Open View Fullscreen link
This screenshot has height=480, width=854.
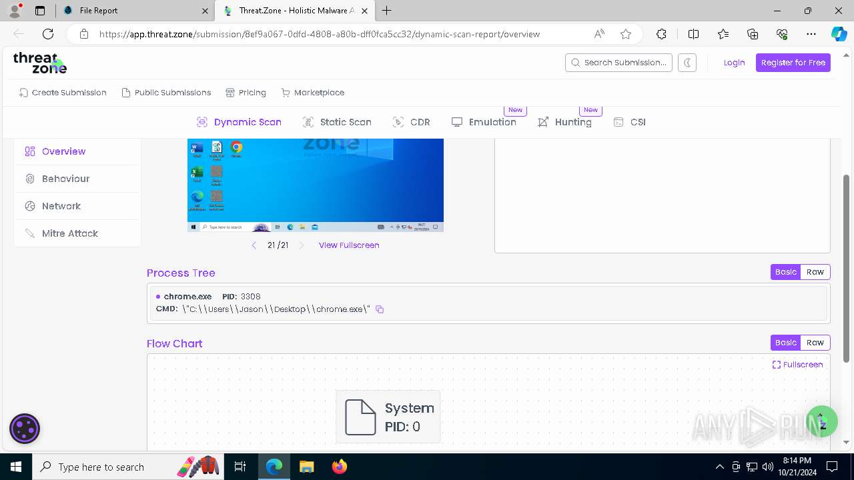(349, 245)
